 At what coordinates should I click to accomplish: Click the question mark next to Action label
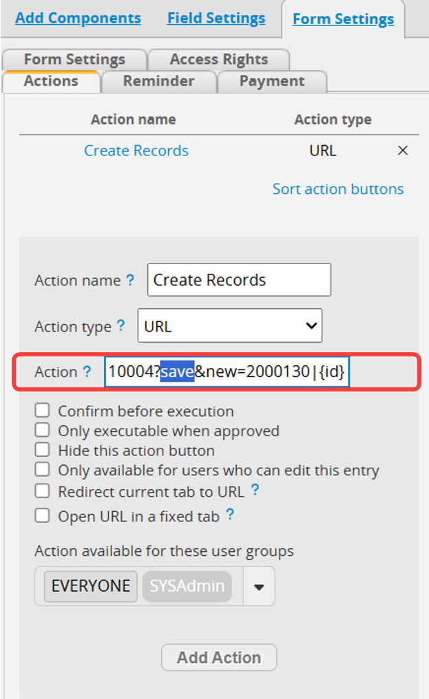[87, 371]
